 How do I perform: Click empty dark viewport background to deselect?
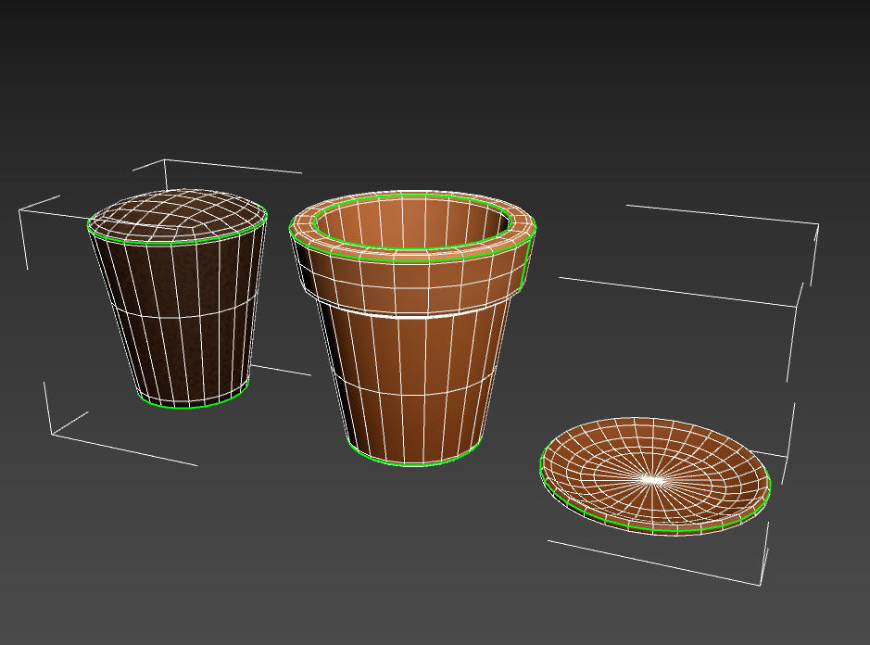(444, 83)
